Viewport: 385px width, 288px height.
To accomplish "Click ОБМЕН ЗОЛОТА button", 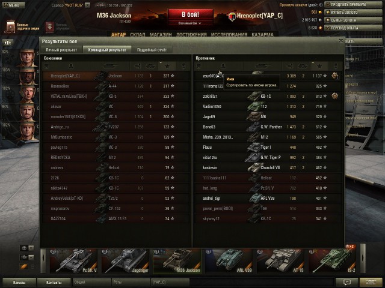I will (353, 20).
